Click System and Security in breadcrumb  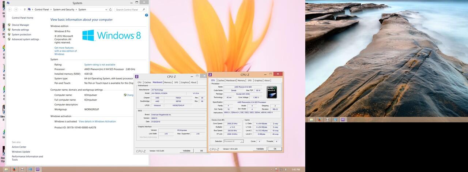pos(64,10)
